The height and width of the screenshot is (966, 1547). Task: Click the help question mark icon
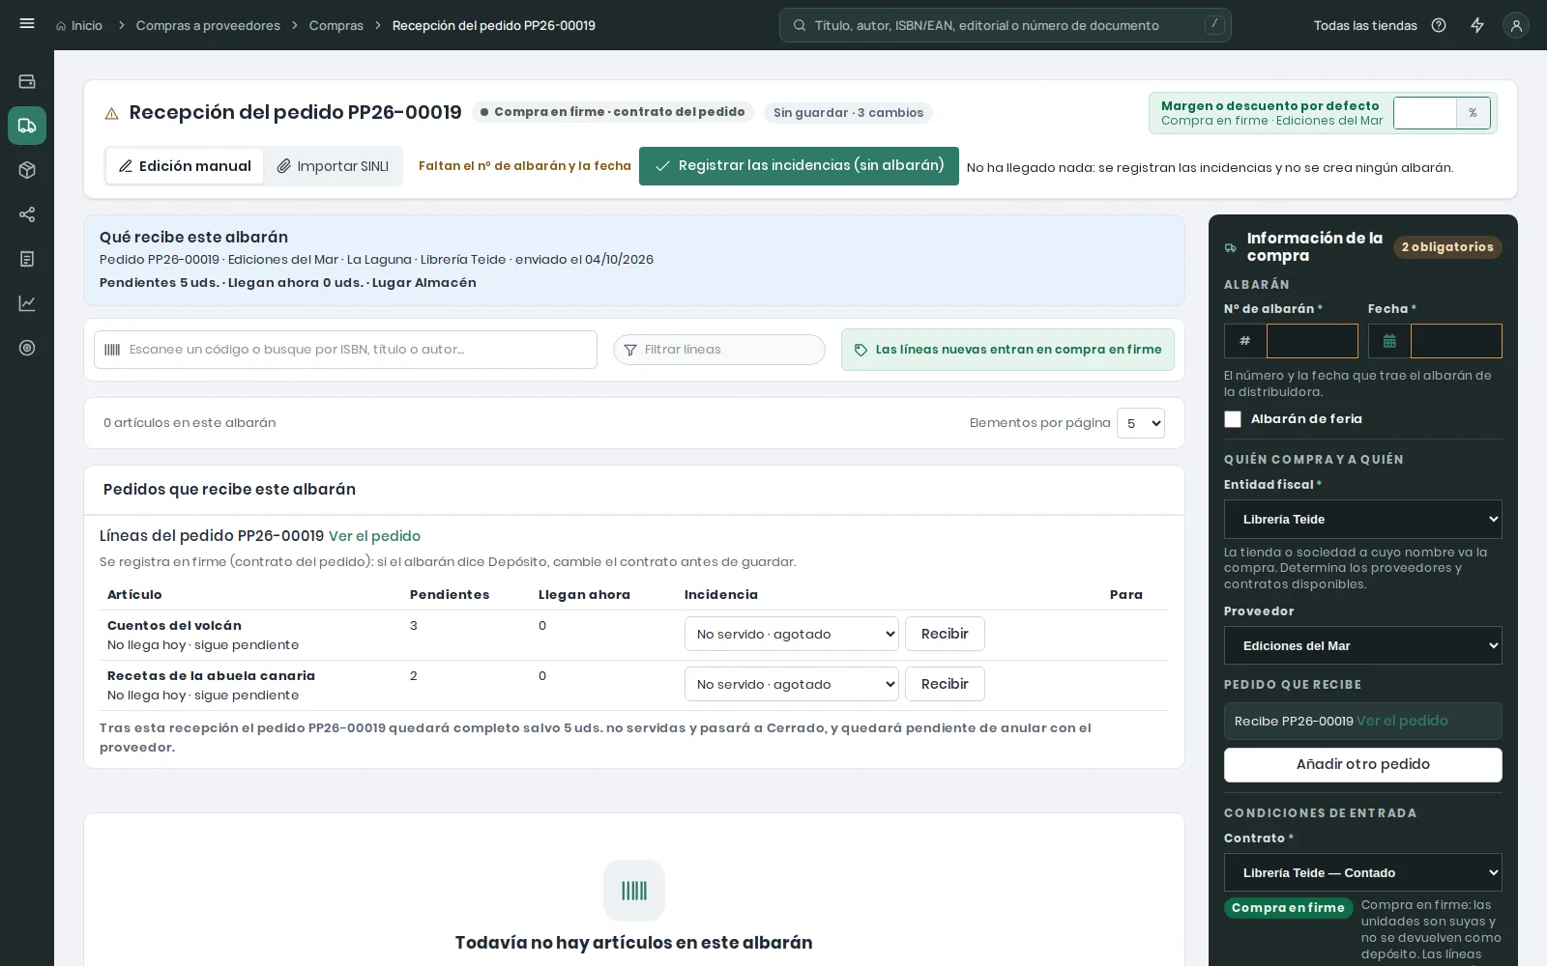pos(1439,25)
